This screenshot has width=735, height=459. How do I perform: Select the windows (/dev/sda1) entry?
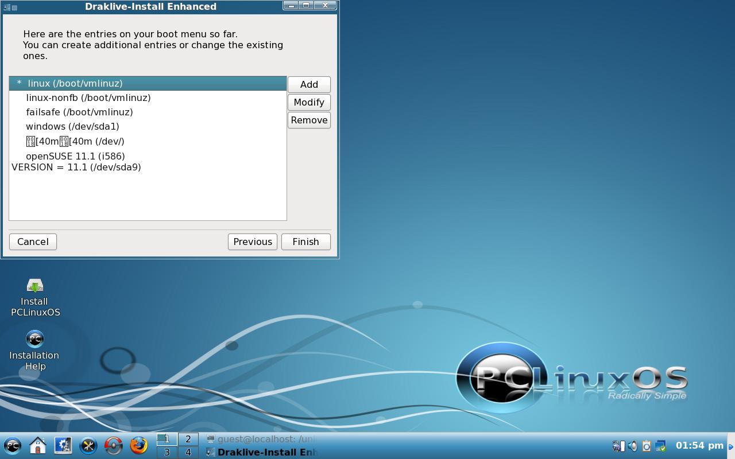tap(148, 126)
